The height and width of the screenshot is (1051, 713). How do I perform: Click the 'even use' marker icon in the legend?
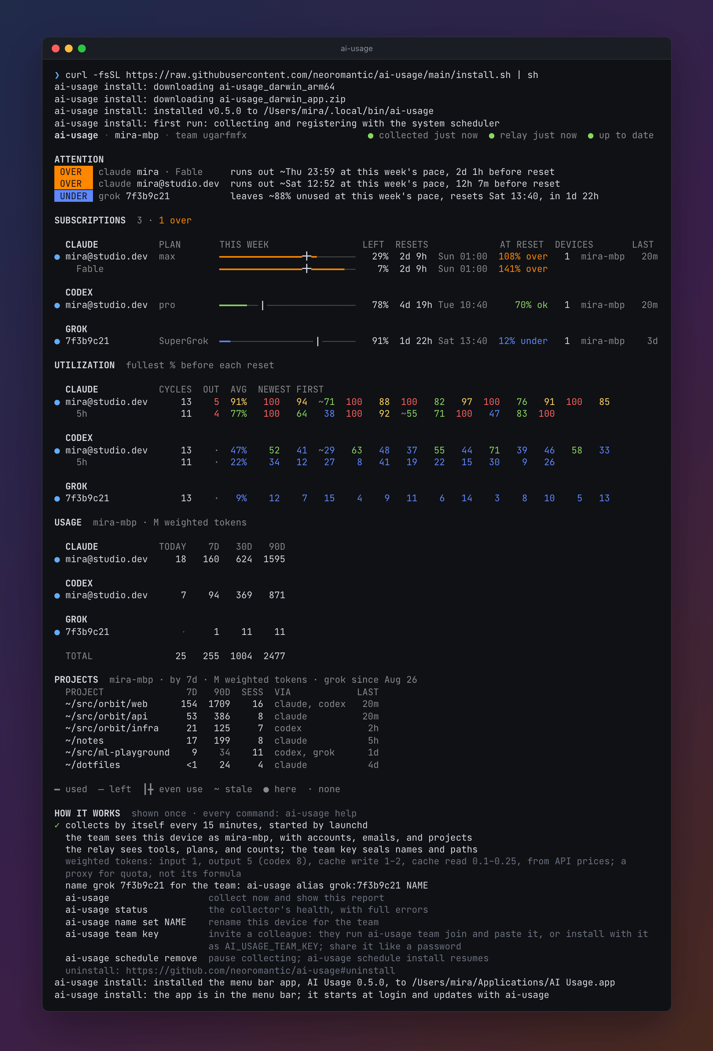pos(149,789)
